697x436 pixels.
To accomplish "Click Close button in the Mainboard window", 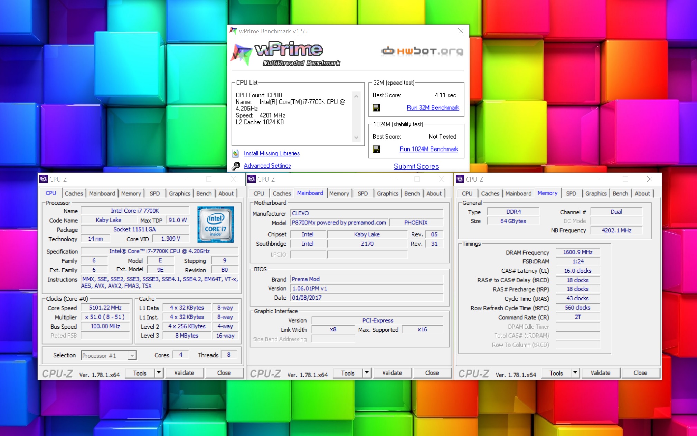I will pyautogui.click(x=432, y=373).
